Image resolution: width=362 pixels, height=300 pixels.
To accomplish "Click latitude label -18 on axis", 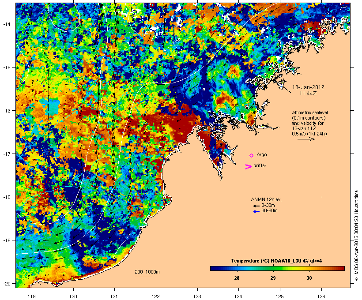I will pyautogui.click(x=6, y=197).
